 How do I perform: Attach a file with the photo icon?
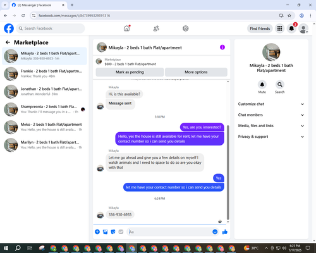click(x=105, y=232)
